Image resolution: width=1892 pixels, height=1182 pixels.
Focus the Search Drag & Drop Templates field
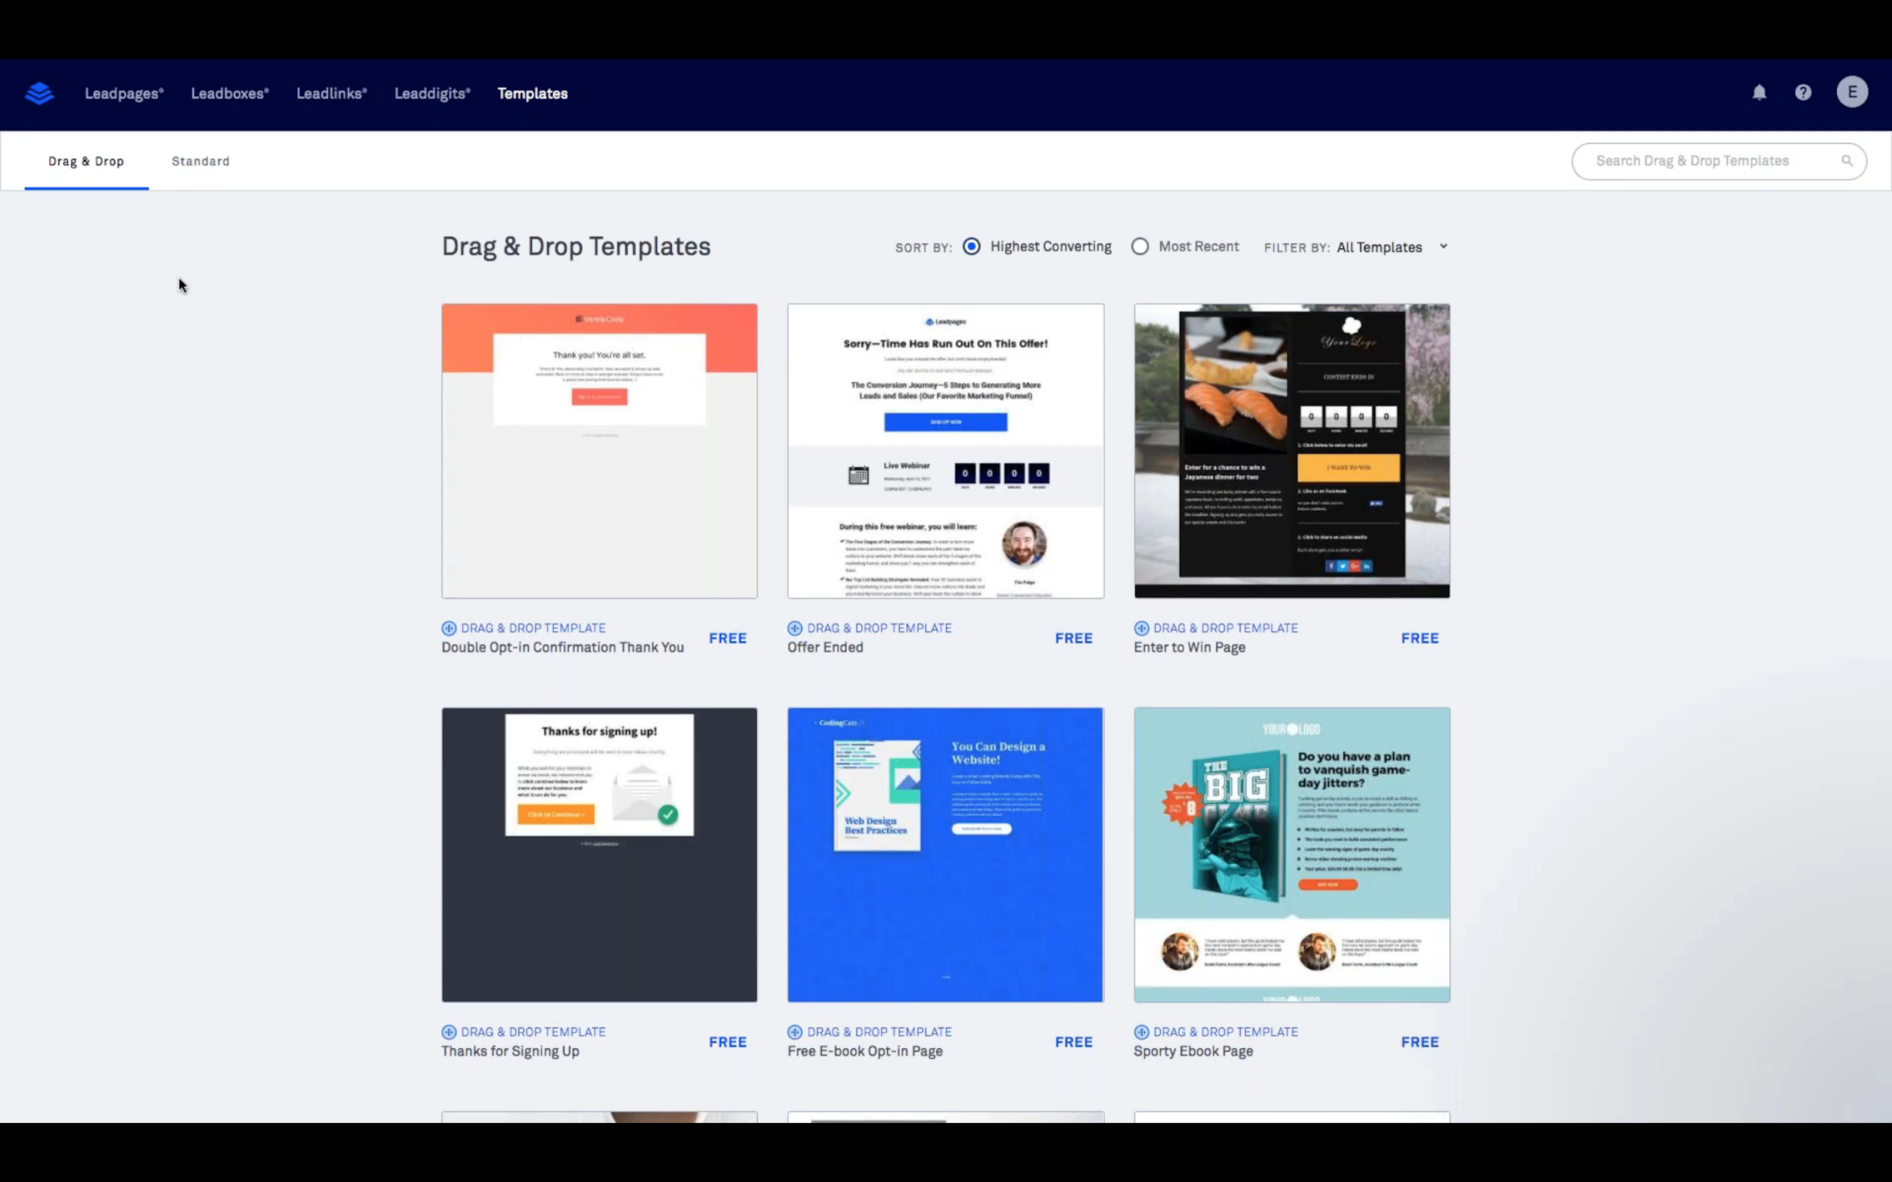coord(1719,161)
